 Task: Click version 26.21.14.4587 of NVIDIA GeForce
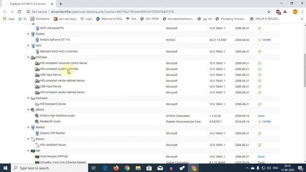[218, 40]
